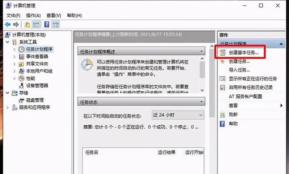Maximize the 计算机管理 window
The height and width of the screenshot is (174, 289).
(261, 6)
